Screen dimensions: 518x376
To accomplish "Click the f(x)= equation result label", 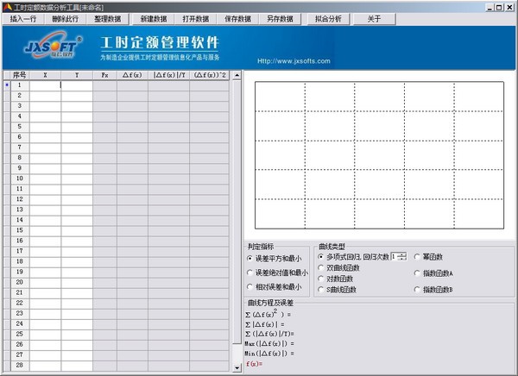I will [x=254, y=364].
